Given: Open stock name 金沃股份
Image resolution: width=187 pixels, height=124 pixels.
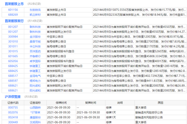Looking at the screenshot, I should click(35, 37).
